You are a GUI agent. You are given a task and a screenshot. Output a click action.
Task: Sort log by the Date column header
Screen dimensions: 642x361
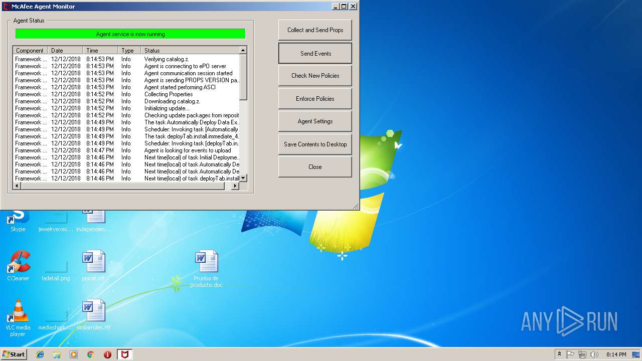(65, 50)
